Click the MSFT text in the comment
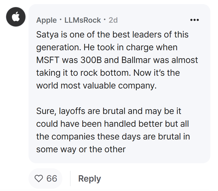Image resolution: width=218 pixels, height=191 pixels. 48,60
